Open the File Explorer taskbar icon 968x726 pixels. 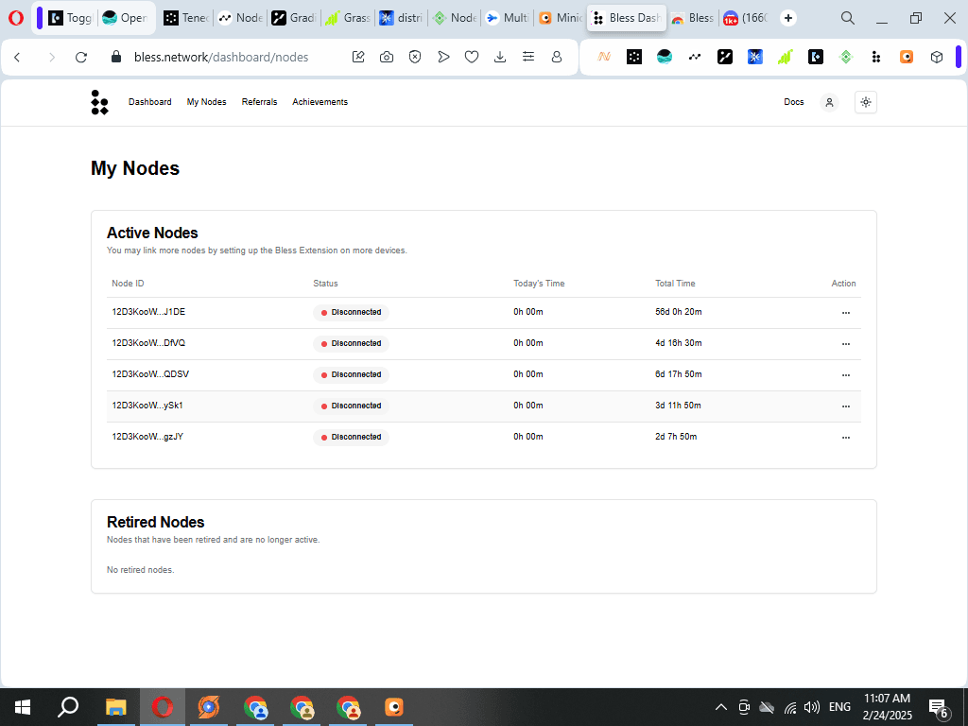pyautogui.click(x=115, y=706)
